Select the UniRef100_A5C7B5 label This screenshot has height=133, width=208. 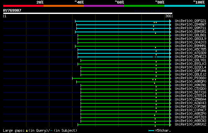190,49
